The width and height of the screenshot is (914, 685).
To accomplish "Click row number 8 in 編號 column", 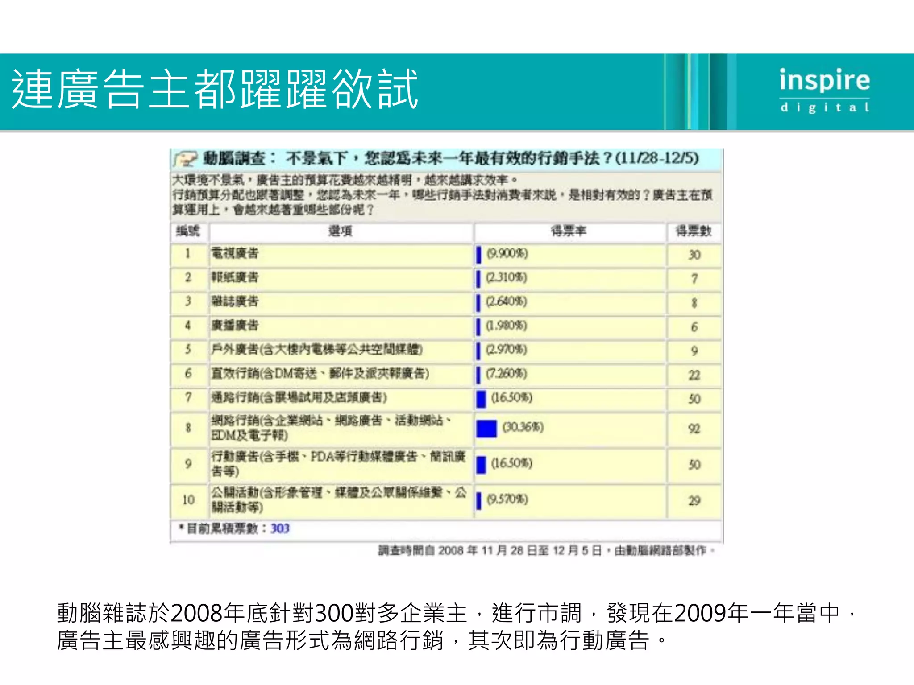I will [188, 428].
